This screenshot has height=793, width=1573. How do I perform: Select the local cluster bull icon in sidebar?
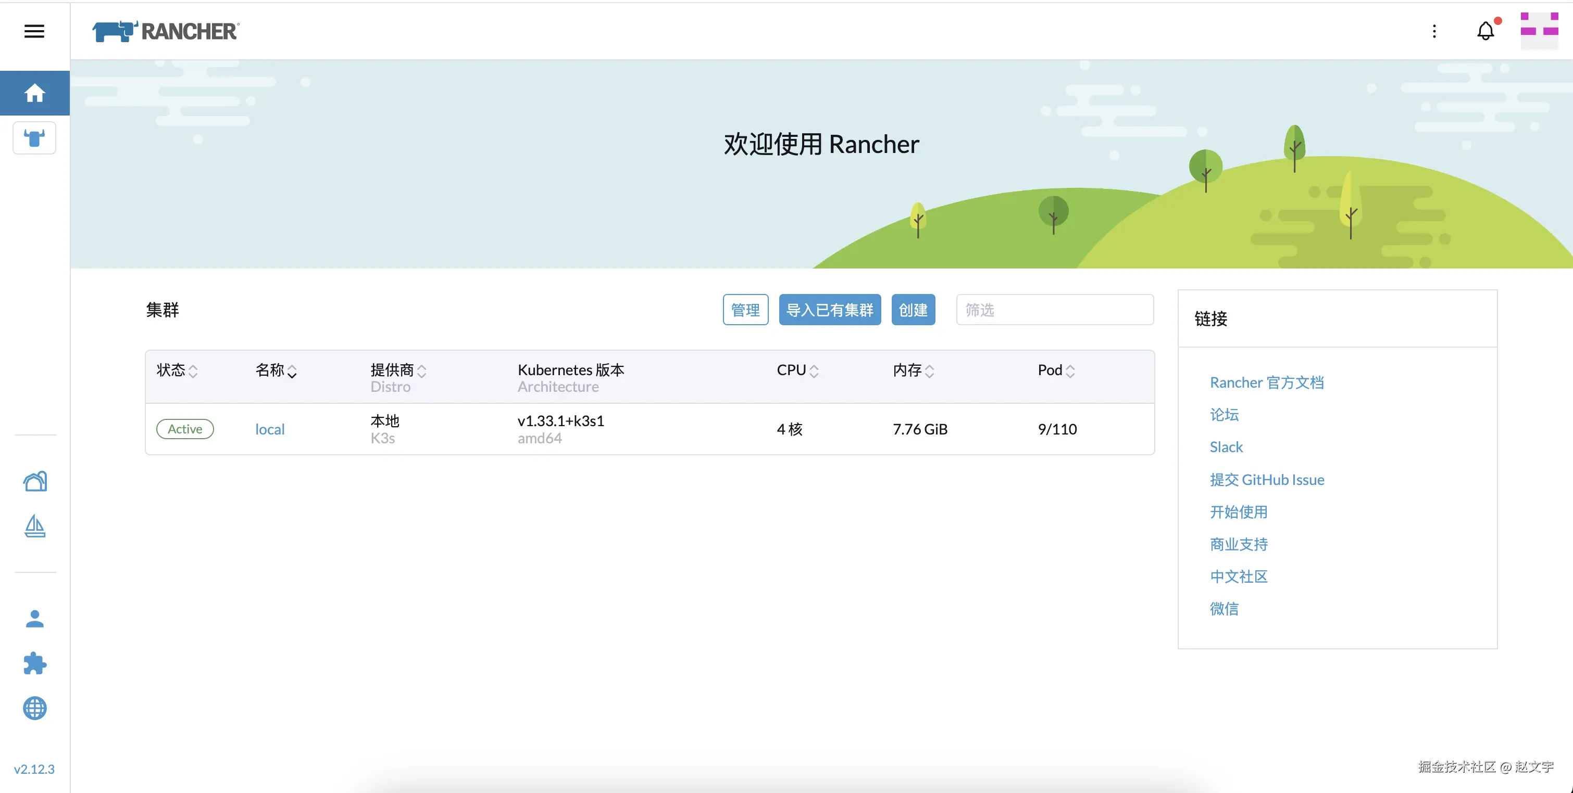34,138
